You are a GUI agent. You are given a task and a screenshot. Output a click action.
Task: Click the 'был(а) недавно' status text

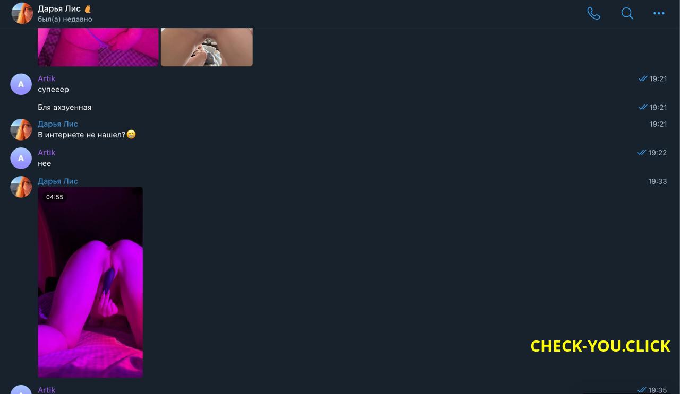(x=65, y=19)
